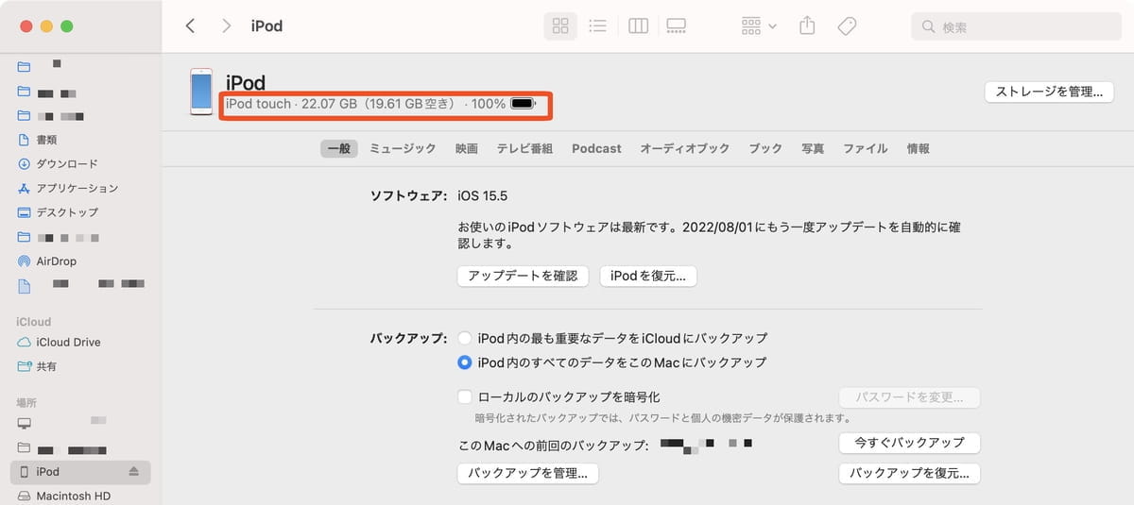Select backup to this Mac radio option
The height and width of the screenshot is (505, 1134).
click(464, 362)
